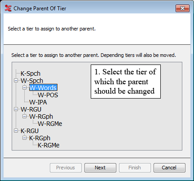Select the K-RGph tier
This screenshot has width=194, height=181.
[x=40, y=138]
